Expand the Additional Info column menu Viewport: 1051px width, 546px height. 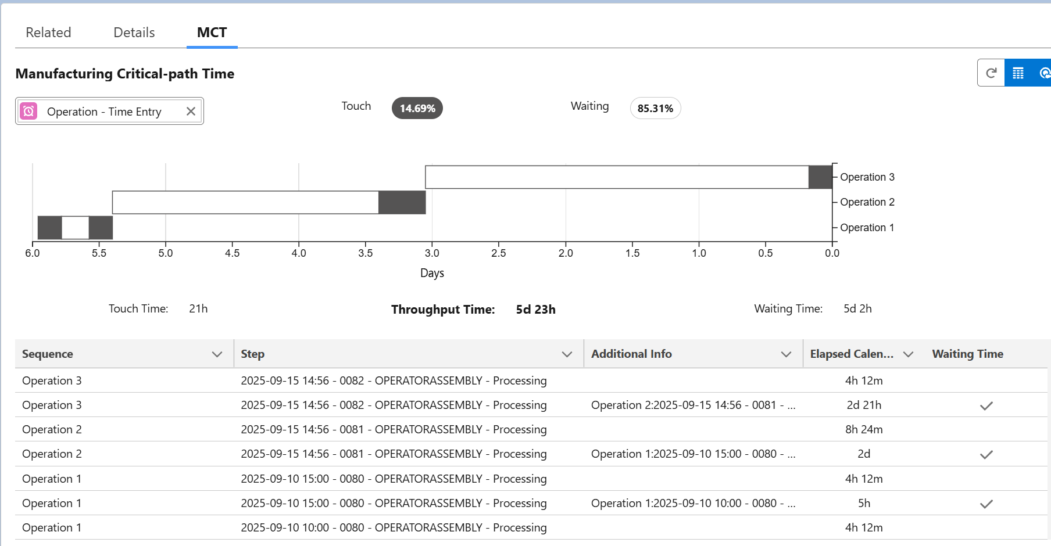point(786,354)
